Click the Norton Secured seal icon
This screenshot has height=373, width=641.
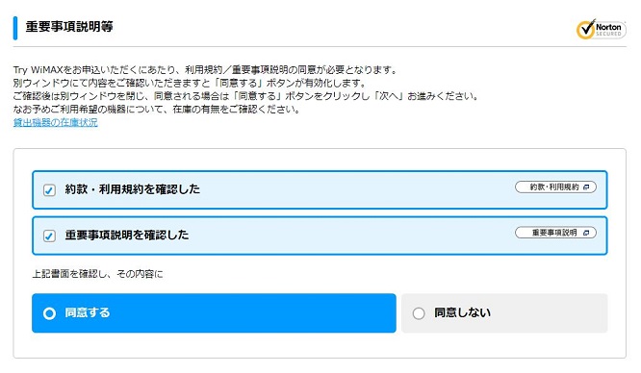click(601, 29)
